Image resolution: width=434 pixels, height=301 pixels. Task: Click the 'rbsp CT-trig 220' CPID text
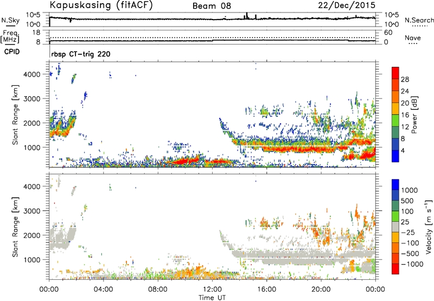pyautogui.click(x=81, y=54)
